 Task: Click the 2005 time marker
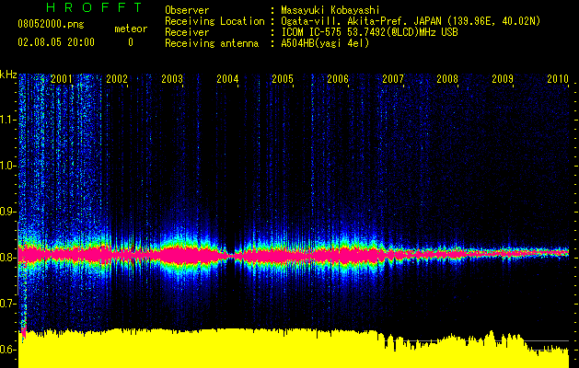coord(283,79)
